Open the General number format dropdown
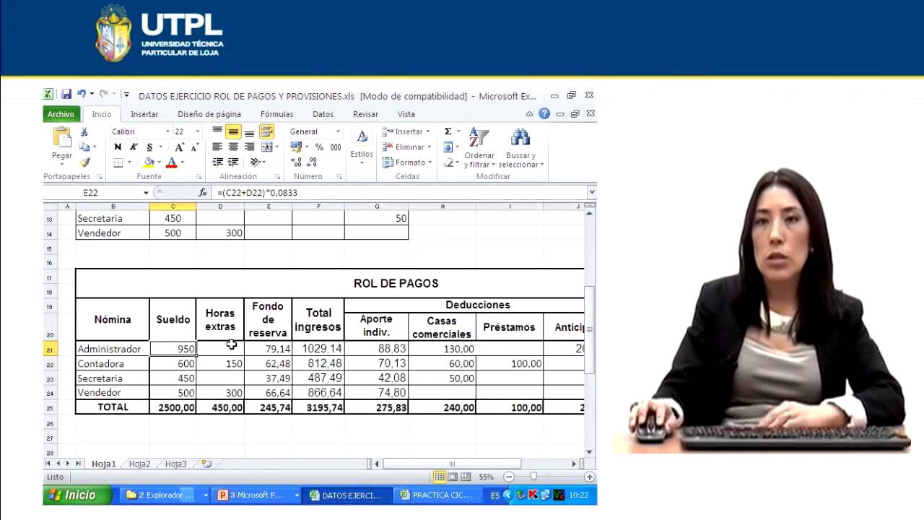This screenshot has height=520, width=924. point(337,131)
